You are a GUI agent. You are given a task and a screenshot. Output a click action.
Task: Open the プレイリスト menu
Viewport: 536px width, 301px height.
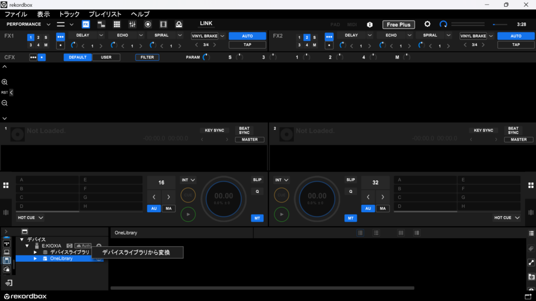[x=105, y=14]
